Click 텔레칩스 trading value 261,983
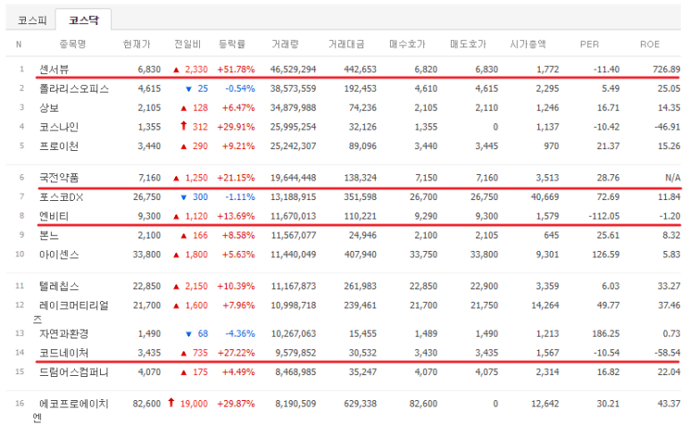Image resolution: width=690 pixels, height=426 pixels. [x=360, y=286]
